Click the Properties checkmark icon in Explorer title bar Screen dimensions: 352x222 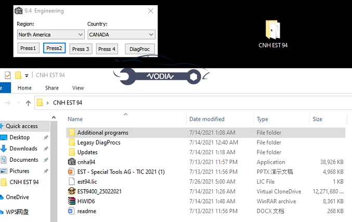(x=8, y=75)
